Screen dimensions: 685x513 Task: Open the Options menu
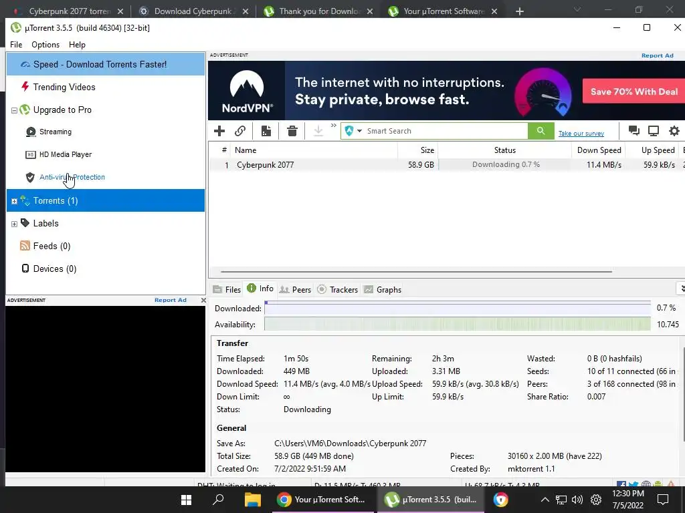click(x=45, y=45)
